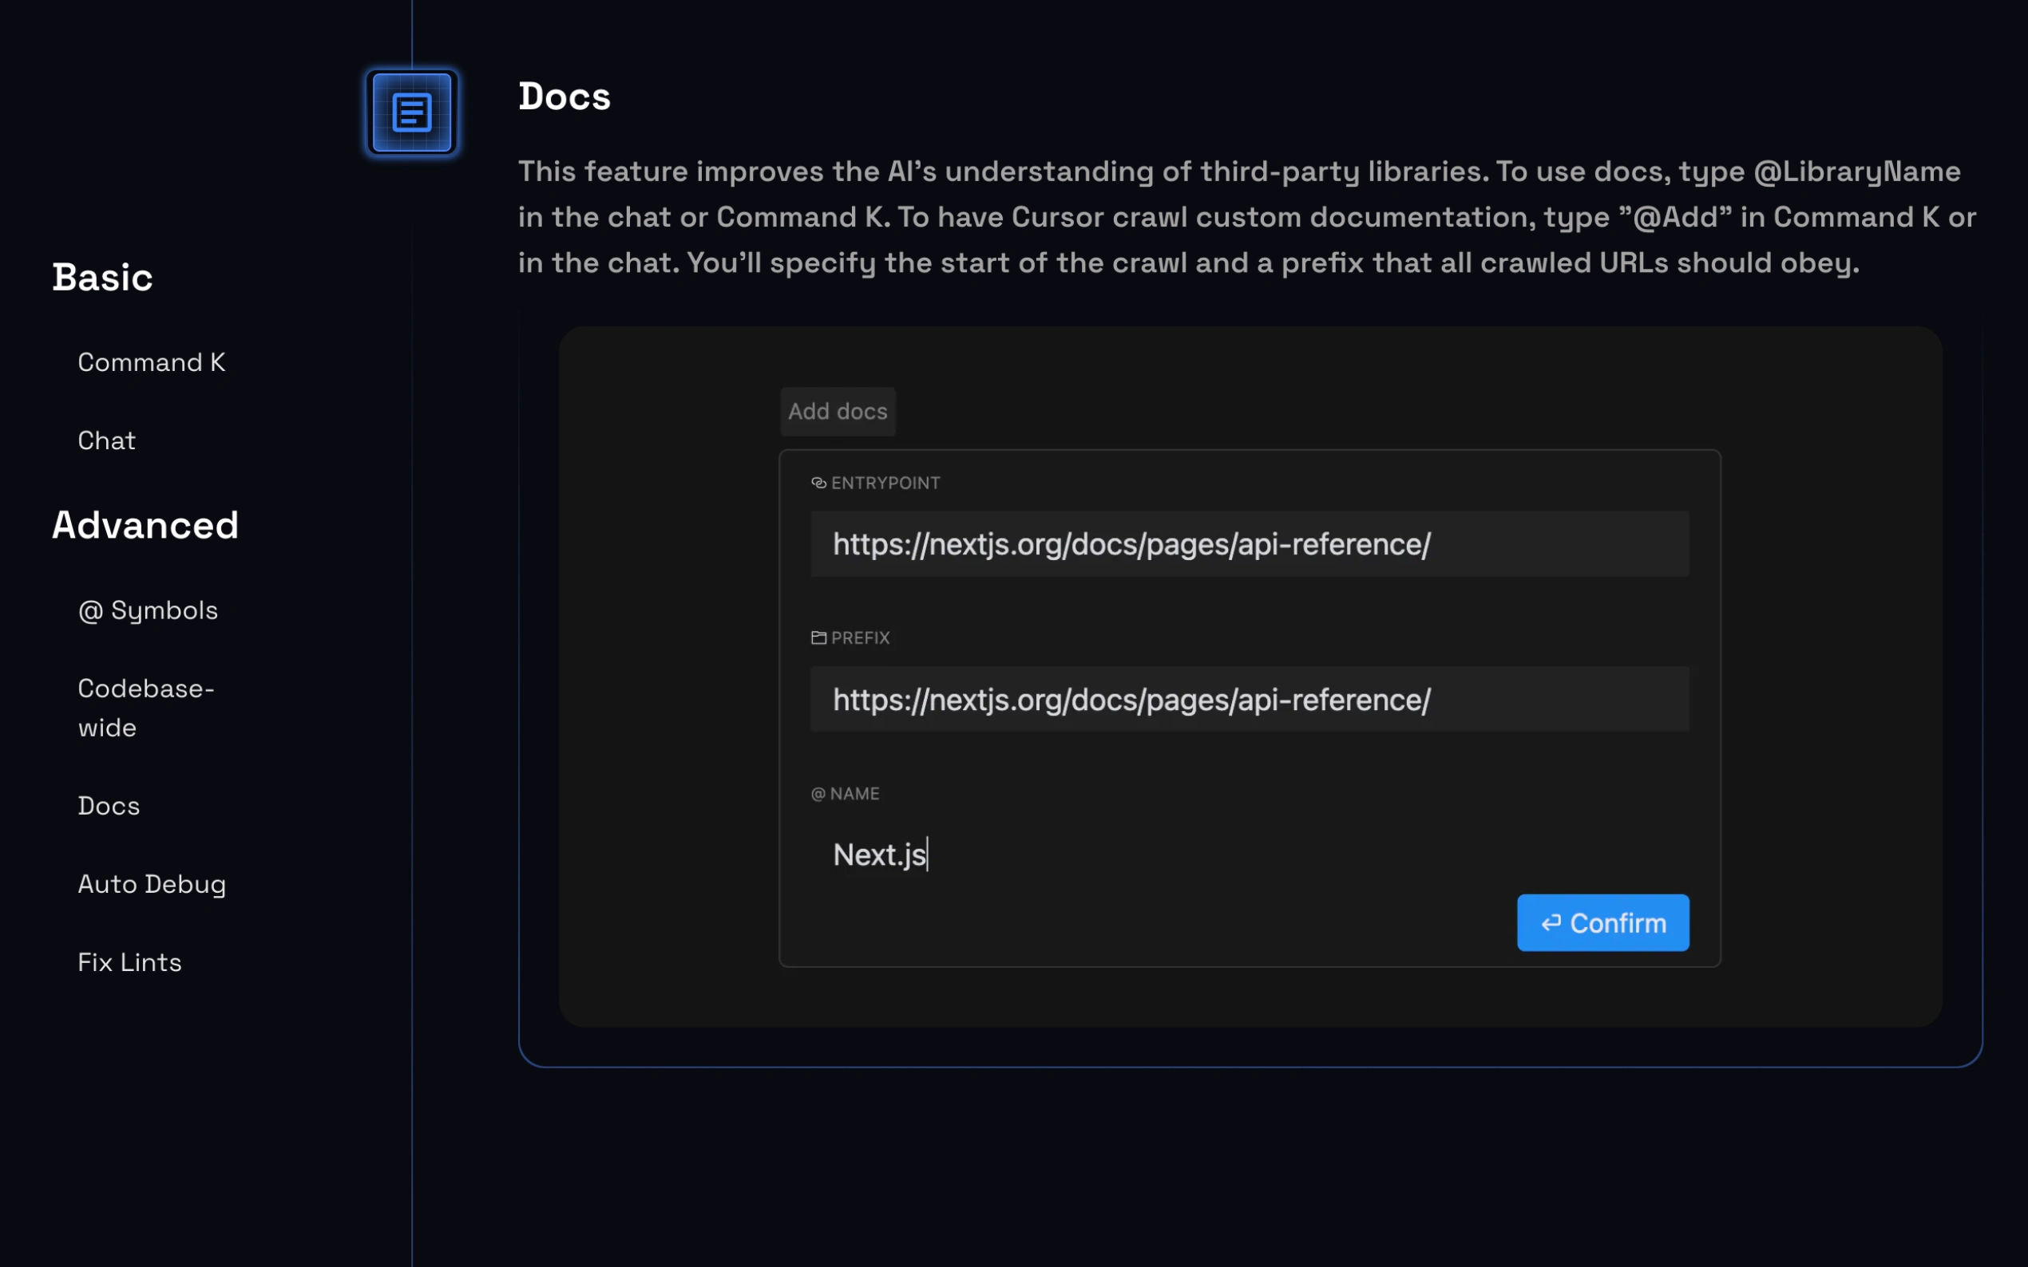Select Docs in the Advanced sidebar list
Image resolution: width=2028 pixels, height=1267 pixels.
pos(108,805)
